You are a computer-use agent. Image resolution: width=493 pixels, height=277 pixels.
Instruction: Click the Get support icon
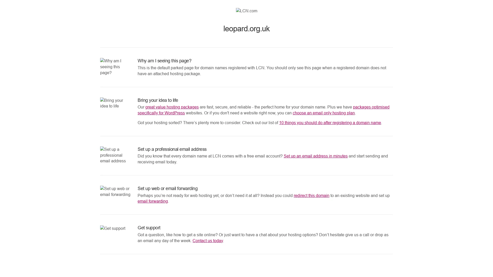[113, 228]
